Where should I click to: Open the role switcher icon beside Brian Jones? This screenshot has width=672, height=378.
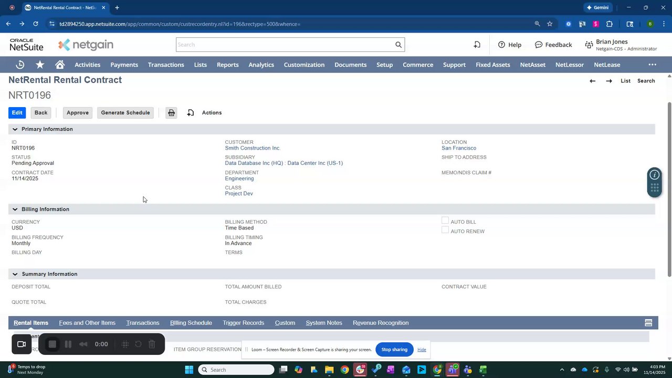pyautogui.click(x=588, y=45)
